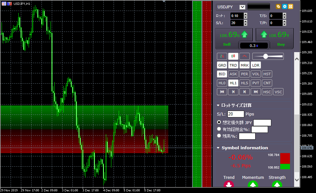
Task: Collapse the Symbol information section
Action: (218, 148)
